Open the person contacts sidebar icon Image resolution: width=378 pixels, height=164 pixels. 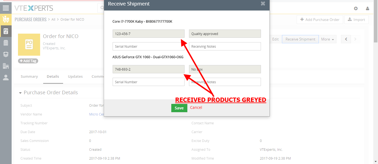click(x=6, y=77)
